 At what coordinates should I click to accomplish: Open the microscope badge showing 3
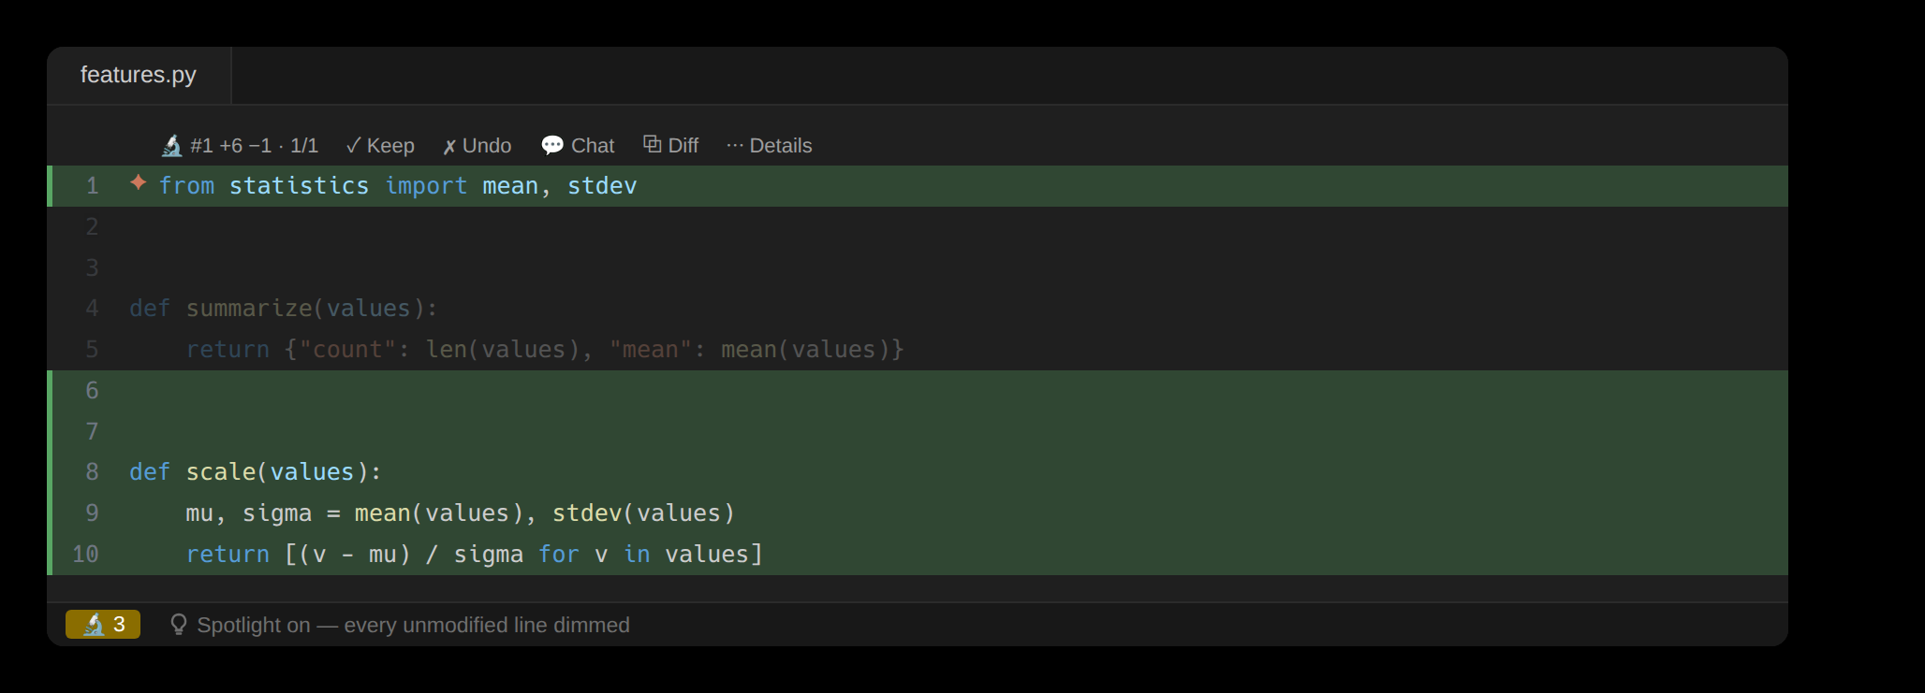click(103, 624)
